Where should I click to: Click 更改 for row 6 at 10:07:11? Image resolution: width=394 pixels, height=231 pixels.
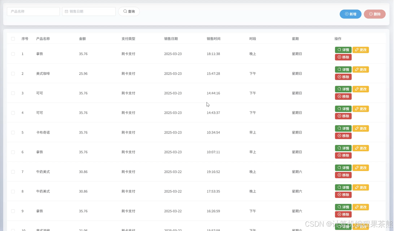point(360,148)
